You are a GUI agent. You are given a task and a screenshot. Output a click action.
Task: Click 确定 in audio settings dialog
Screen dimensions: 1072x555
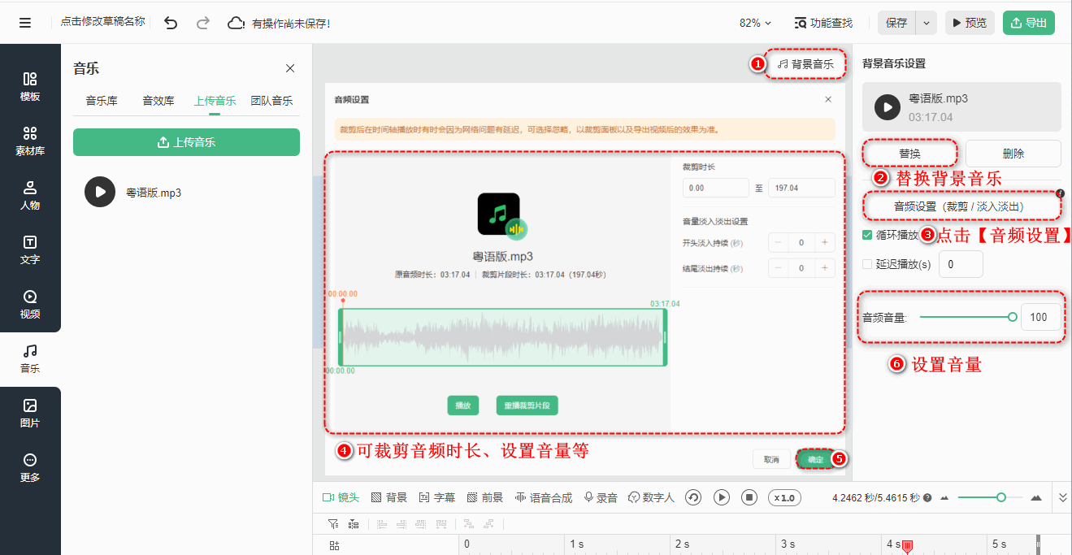pyautogui.click(x=814, y=460)
